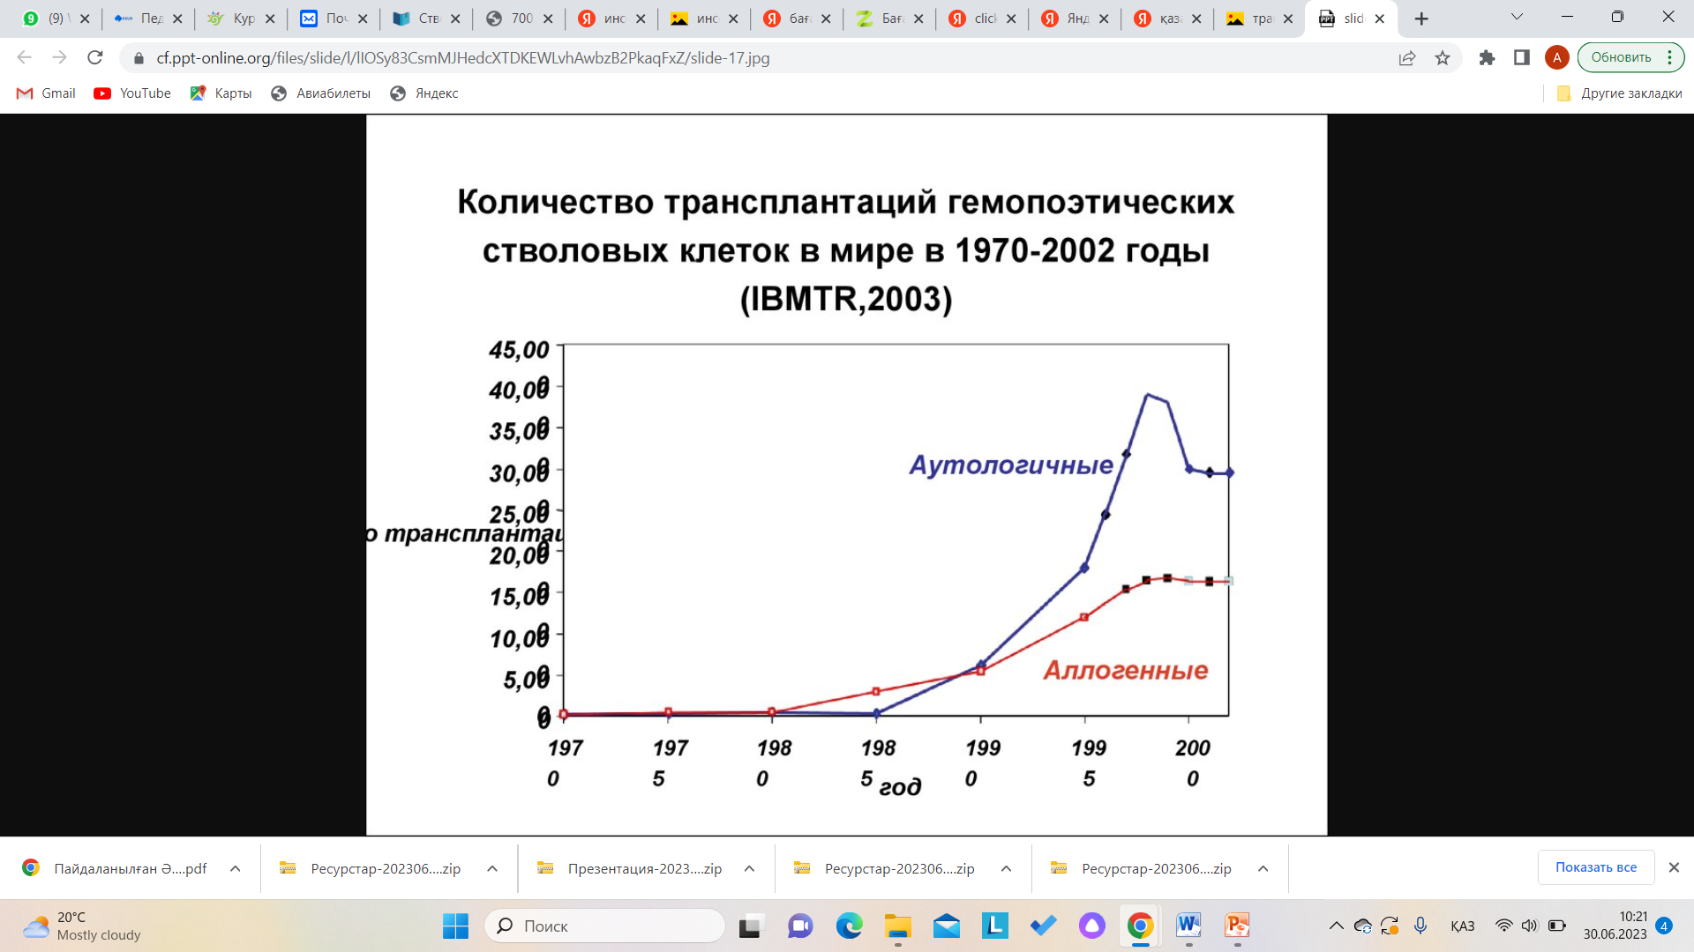Open YouTube bookmark in bookmarks bar
This screenshot has width=1694, height=952.
pos(132,93)
